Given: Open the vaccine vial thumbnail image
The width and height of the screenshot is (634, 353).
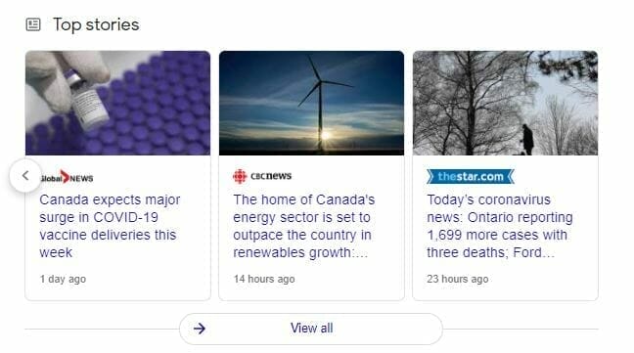Looking at the screenshot, I should 117,103.
